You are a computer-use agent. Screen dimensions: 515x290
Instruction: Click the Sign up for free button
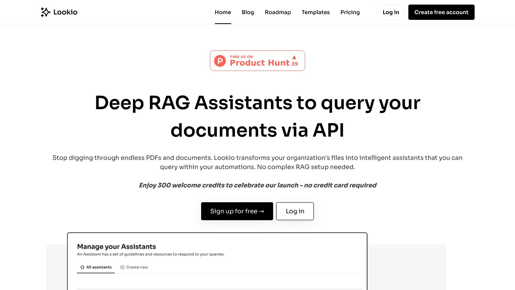(x=237, y=211)
